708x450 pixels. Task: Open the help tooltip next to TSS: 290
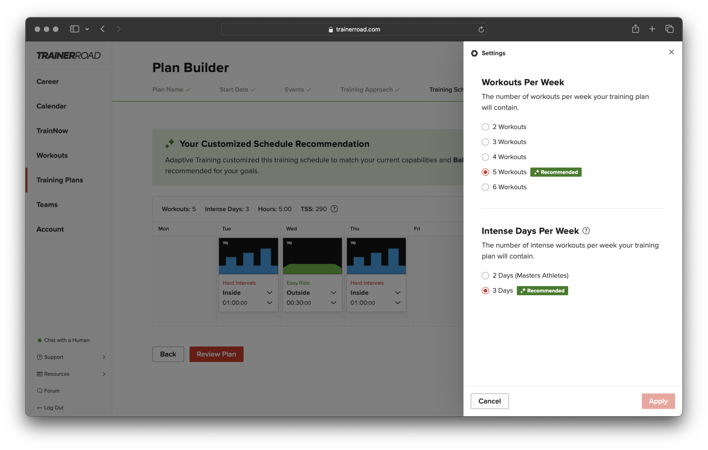pyautogui.click(x=334, y=209)
